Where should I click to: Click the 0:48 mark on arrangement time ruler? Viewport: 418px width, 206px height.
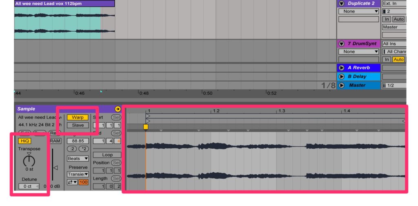[x=144, y=93]
